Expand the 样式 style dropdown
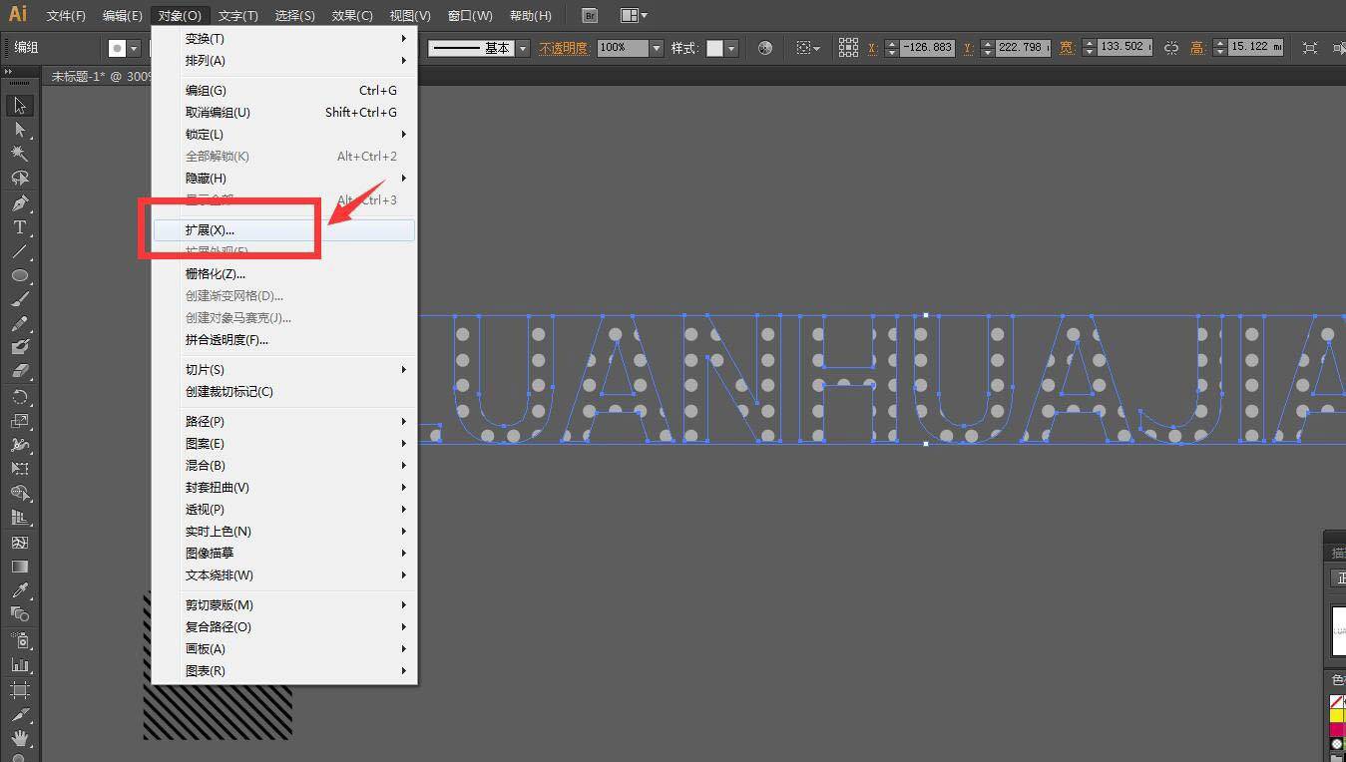The width and height of the screenshot is (1346, 762). tap(731, 48)
